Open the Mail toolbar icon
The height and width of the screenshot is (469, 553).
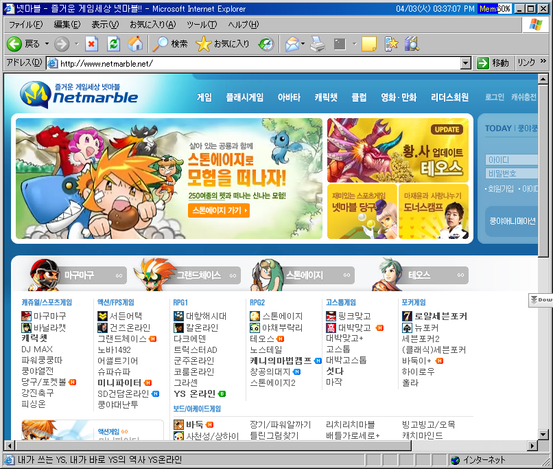[x=292, y=44]
